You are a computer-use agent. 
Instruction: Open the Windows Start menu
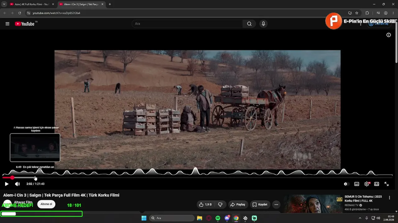(144, 218)
